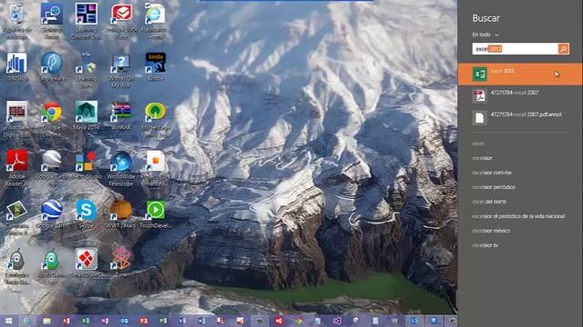583x327 pixels.
Task: Select the 'excelsior tv' suggestion
Action: click(x=485, y=245)
